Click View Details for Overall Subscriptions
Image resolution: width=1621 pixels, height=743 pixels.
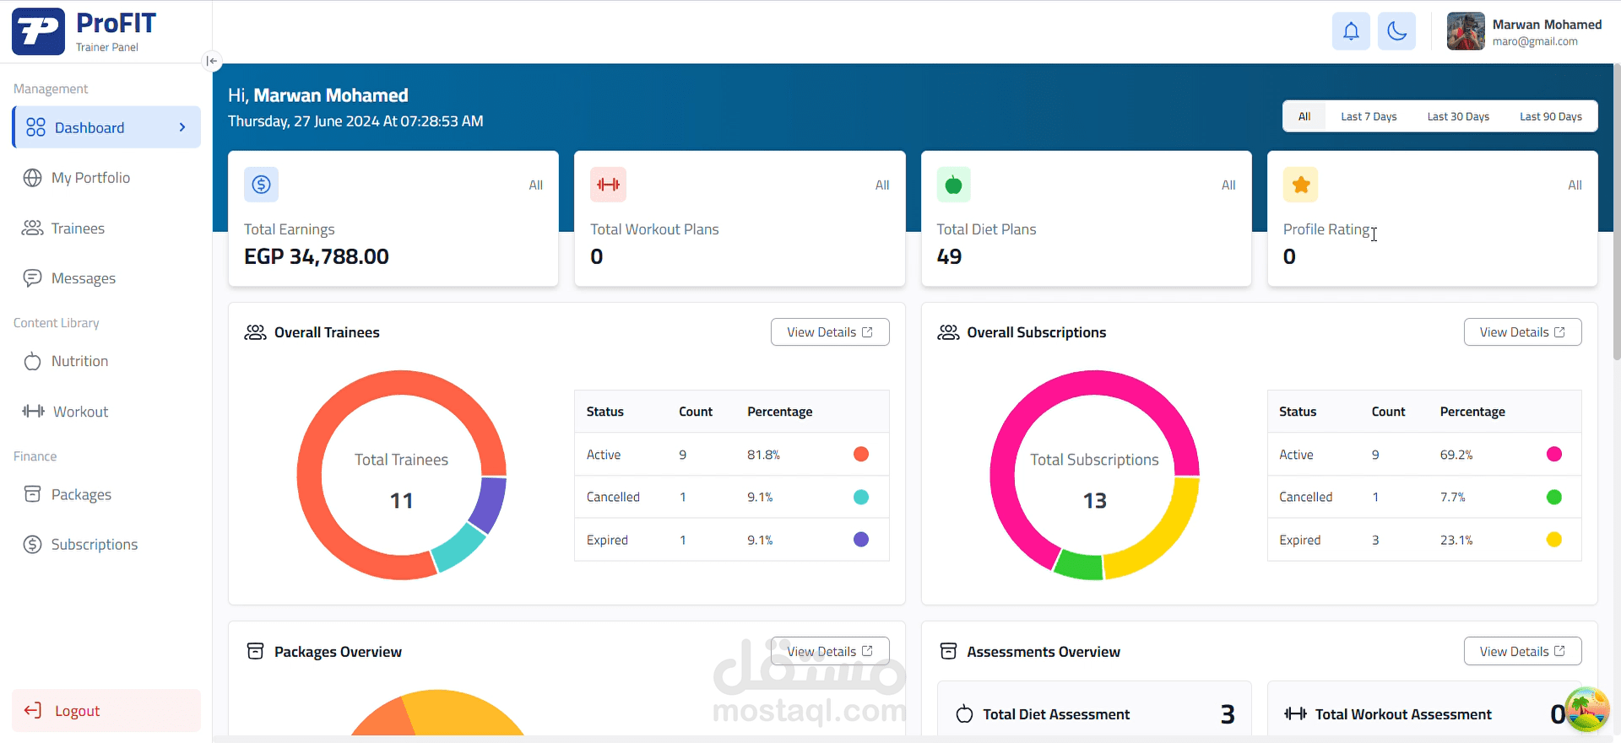pos(1522,332)
